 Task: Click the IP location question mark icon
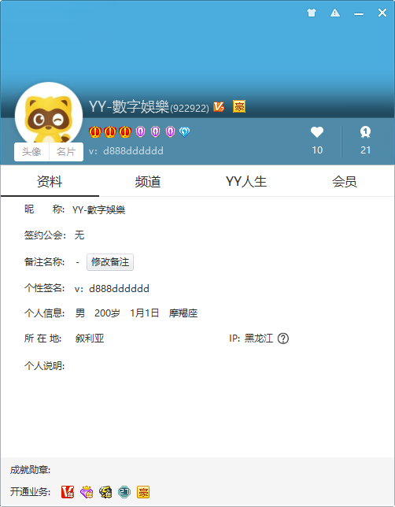point(282,339)
